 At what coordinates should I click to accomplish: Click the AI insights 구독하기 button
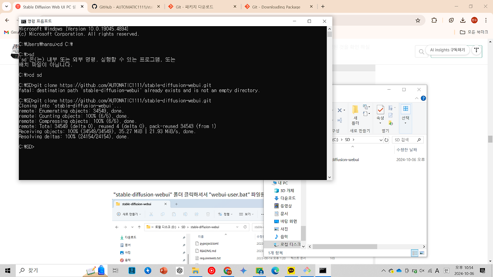tap(447, 50)
